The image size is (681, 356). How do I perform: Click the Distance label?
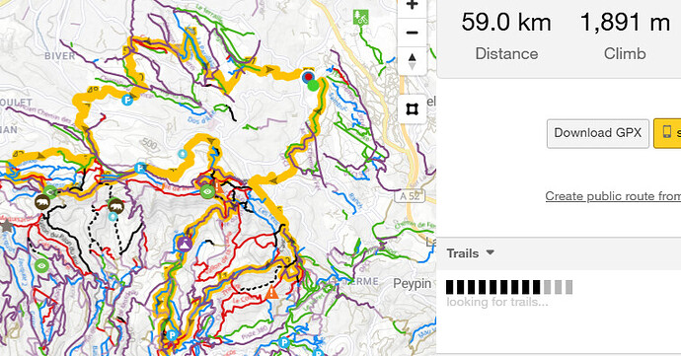(x=506, y=54)
